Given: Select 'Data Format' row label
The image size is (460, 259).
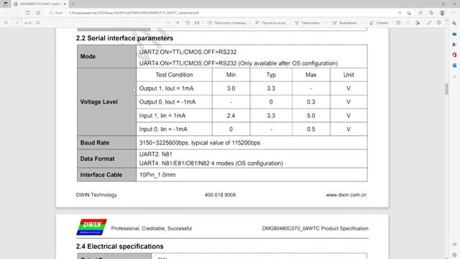Looking at the screenshot, I should pos(97,158).
